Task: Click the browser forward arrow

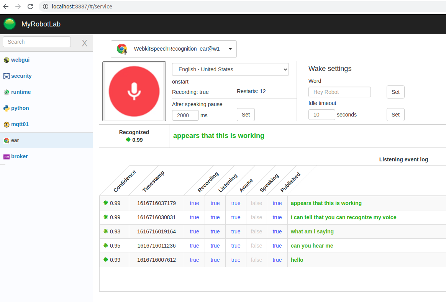Action: tap(18, 6)
